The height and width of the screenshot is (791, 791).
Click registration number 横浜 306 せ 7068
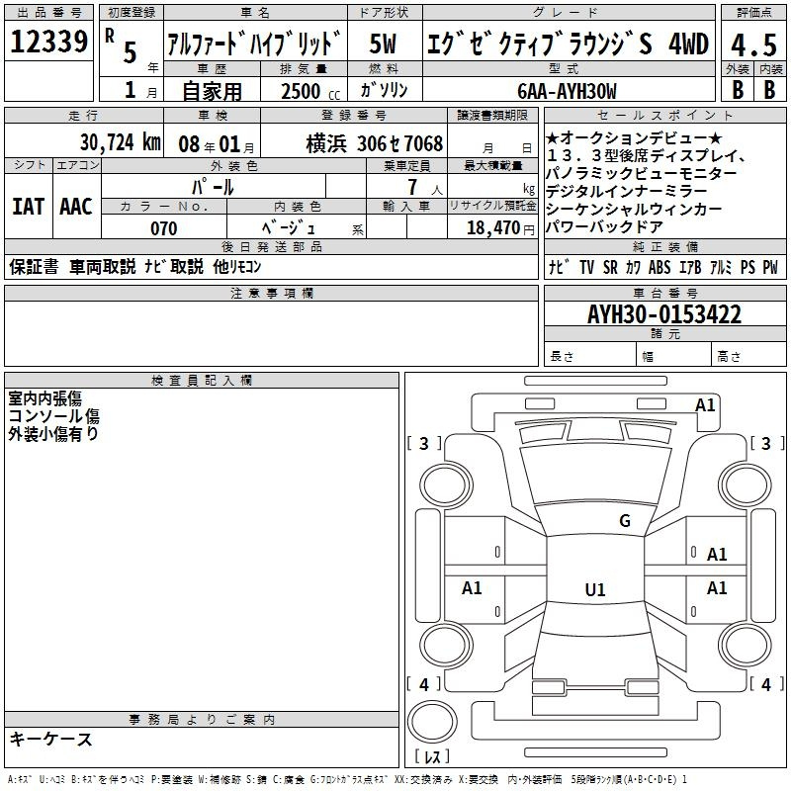[375, 143]
